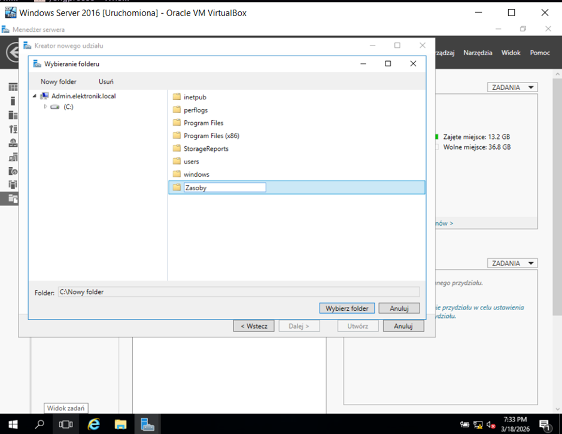Click the taskbar search magnifier icon
The width and height of the screenshot is (562, 434).
tap(40, 424)
